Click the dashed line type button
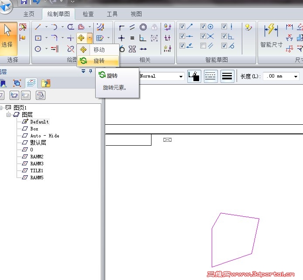 (210, 76)
